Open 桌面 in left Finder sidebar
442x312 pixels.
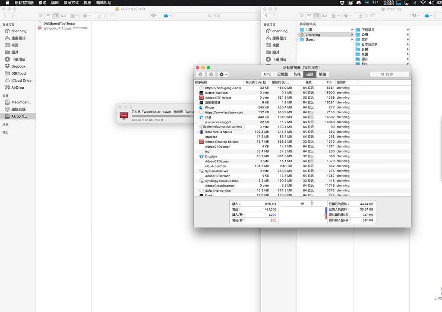18,45
